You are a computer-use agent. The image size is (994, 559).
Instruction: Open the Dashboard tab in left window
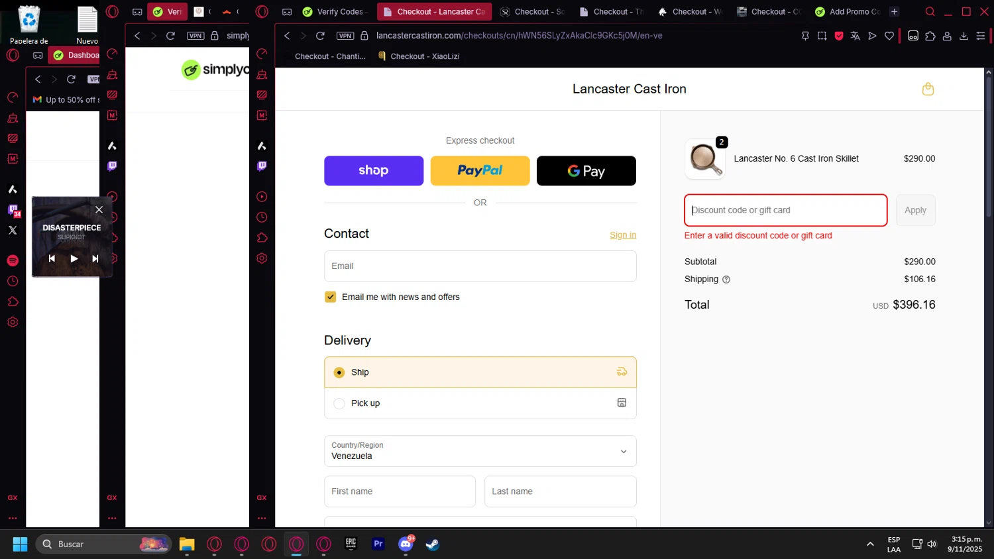(x=75, y=55)
